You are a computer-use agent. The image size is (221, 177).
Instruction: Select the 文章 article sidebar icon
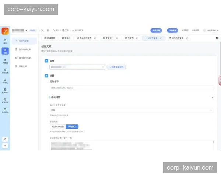[5, 51]
